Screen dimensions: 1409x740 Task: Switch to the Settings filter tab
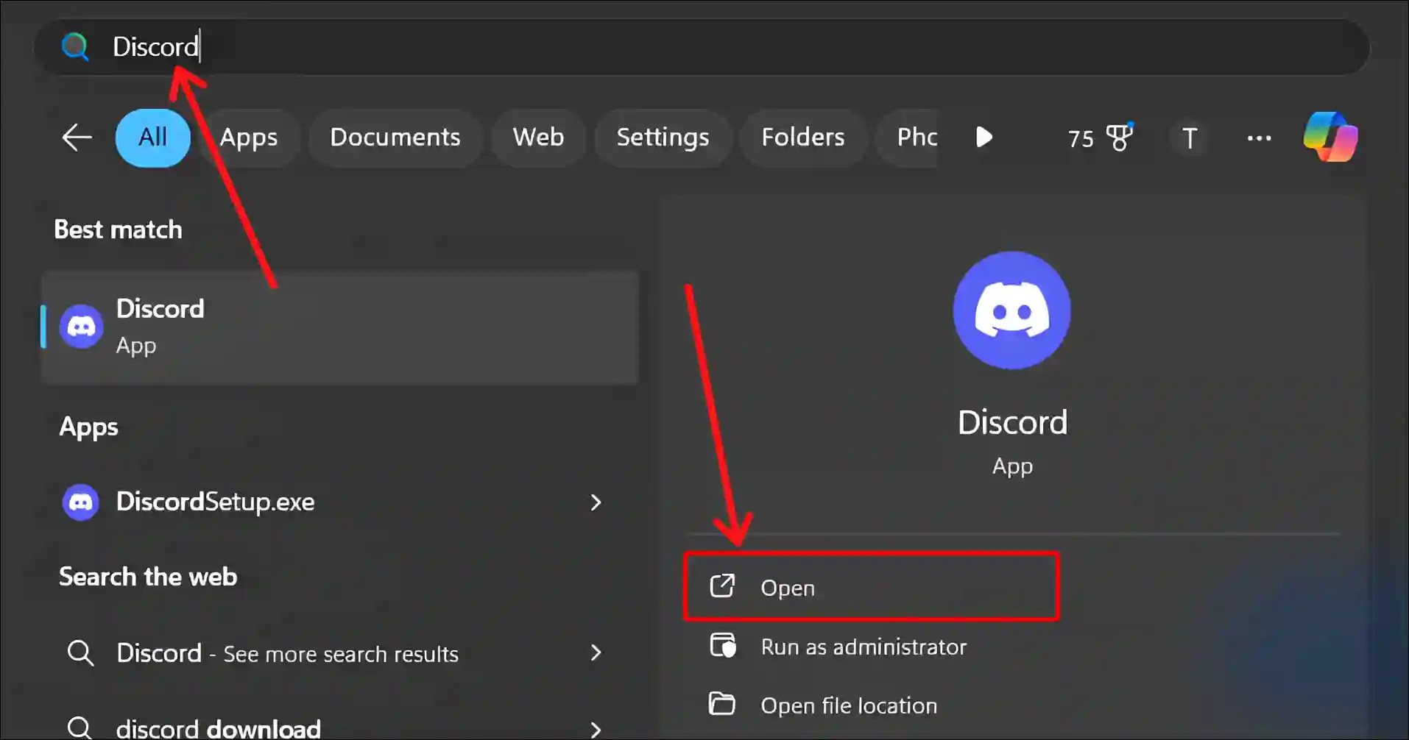click(663, 138)
